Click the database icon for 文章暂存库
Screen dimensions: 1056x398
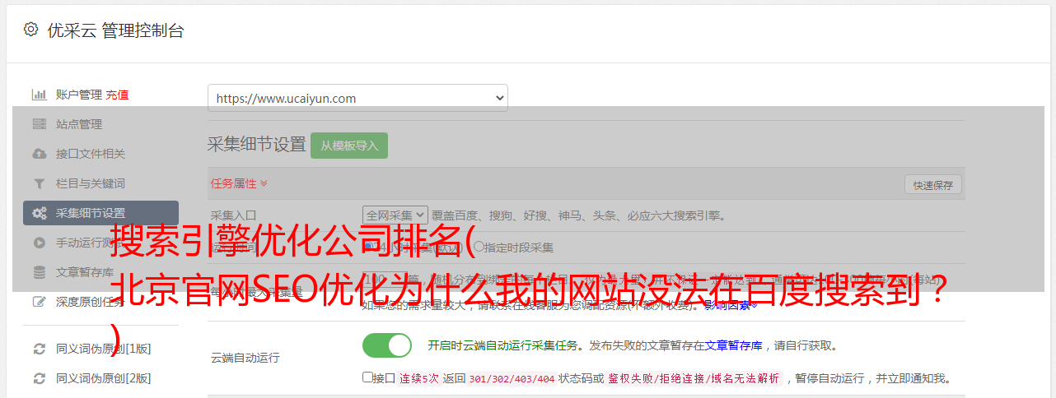pyautogui.click(x=39, y=272)
